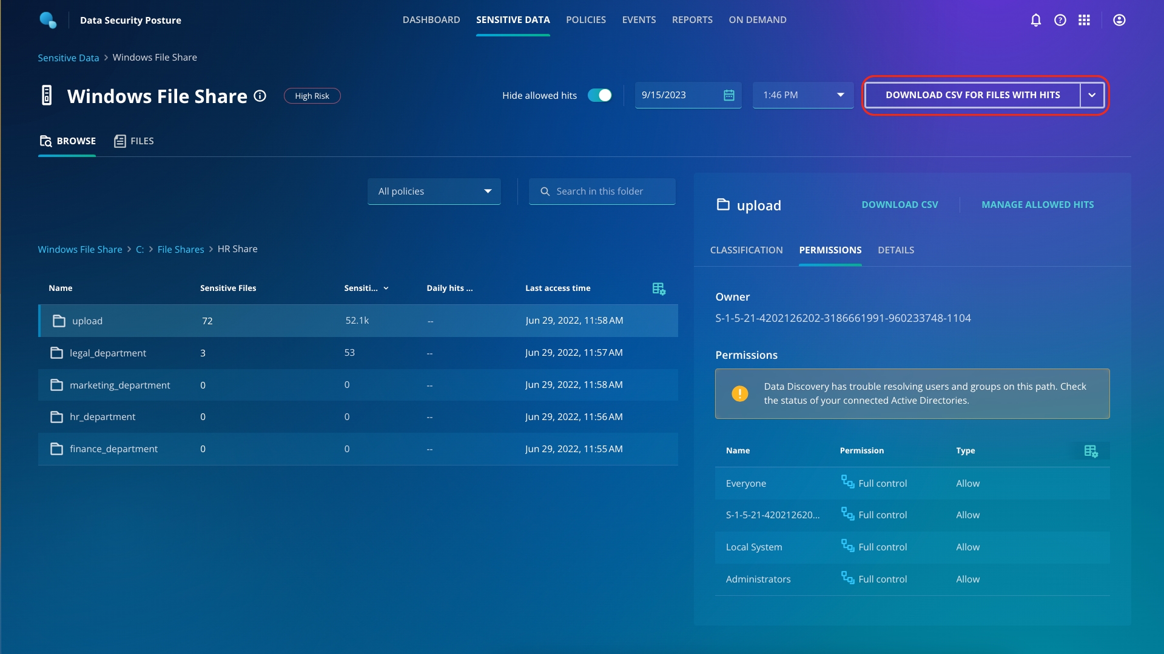Open the apps grid launcher icon
Screen dimensions: 1164x654
pyautogui.click(x=1084, y=20)
